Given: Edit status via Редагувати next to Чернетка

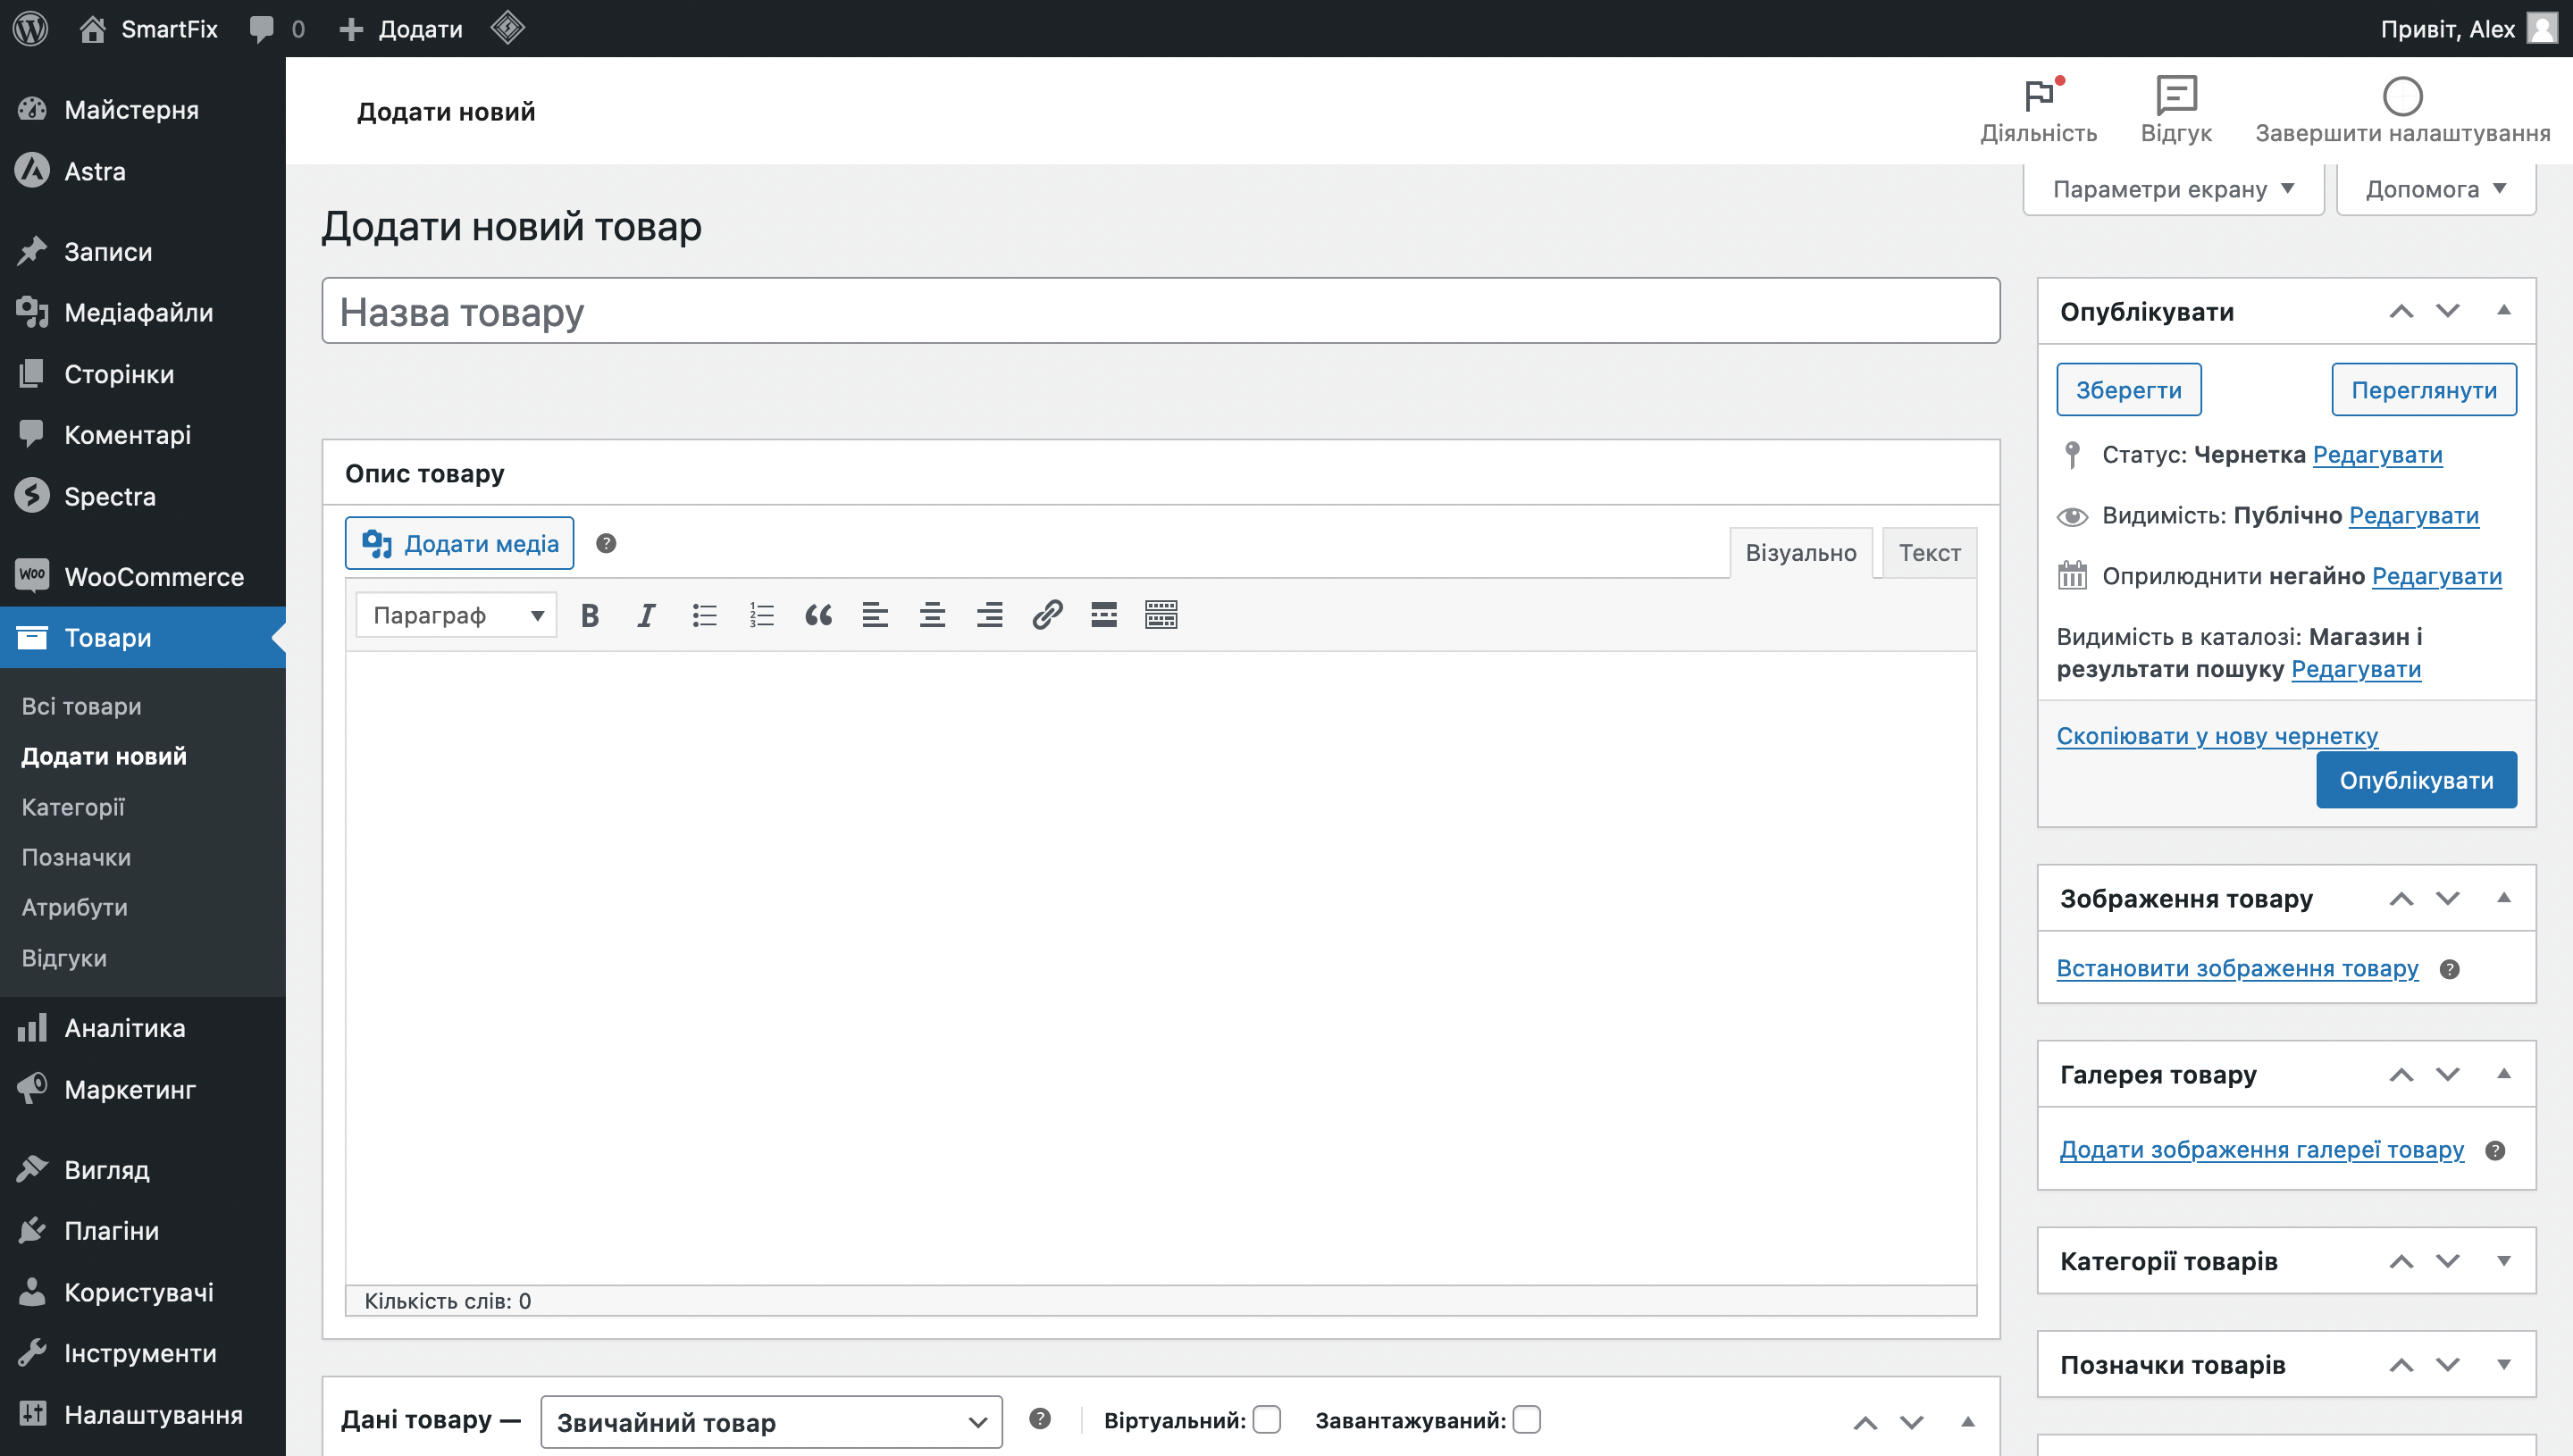Looking at the screenshot, I should tap(2377, 455).
